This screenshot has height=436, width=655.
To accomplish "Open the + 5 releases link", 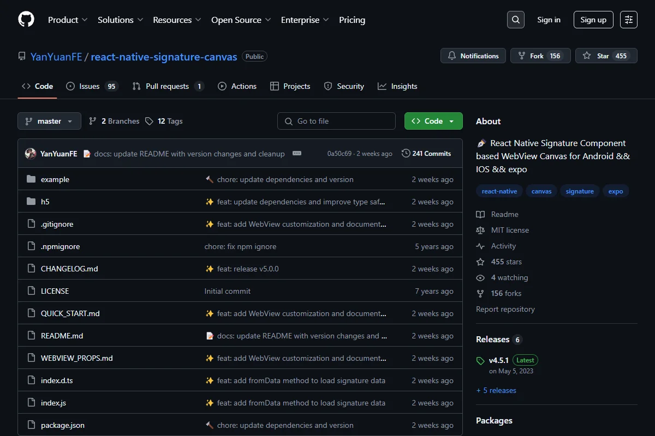I will pos(496,390).
